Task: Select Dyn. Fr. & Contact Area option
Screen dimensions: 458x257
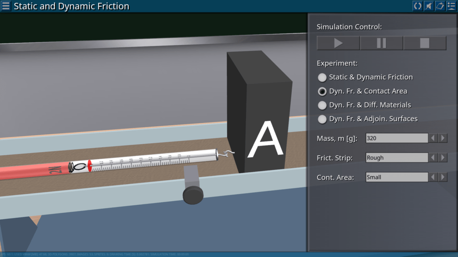Action: click(x=322, y=91)
